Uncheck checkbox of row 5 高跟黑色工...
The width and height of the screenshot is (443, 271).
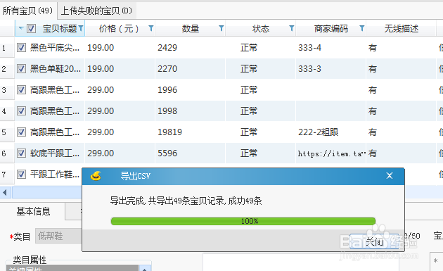point(22,132)
